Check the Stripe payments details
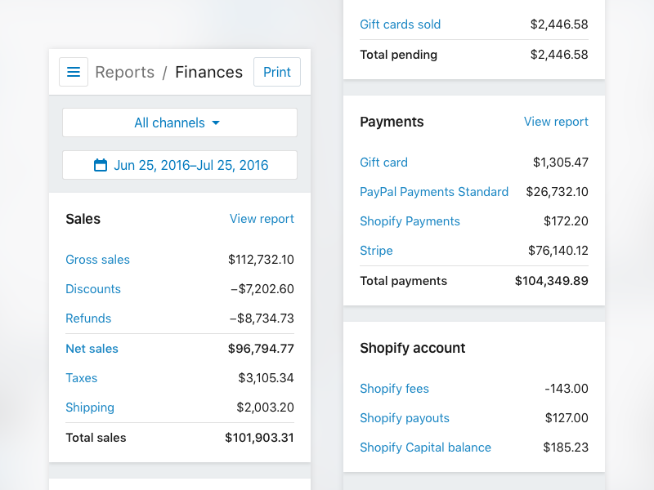The width and height of the screenshot is (654, 490). pos(376,251)
